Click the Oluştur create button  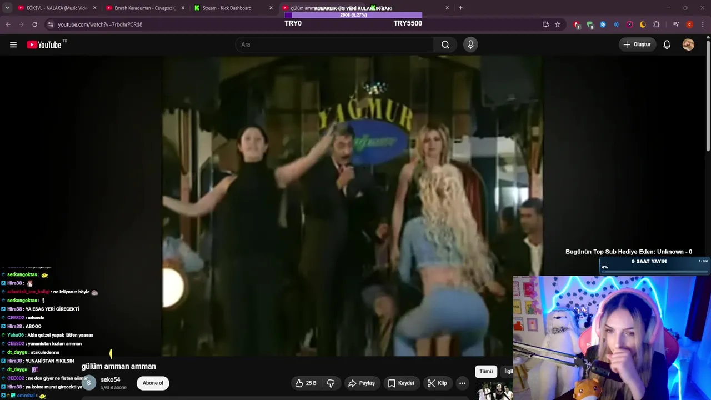coord(637,44)
